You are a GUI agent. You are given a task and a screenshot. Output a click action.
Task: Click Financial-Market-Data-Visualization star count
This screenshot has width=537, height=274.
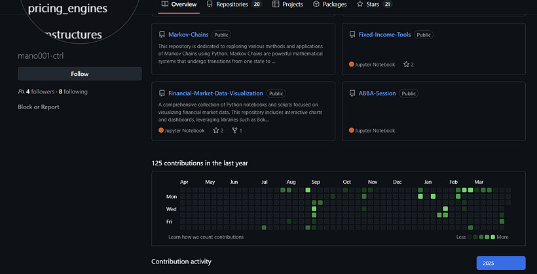tap(218, 130)
